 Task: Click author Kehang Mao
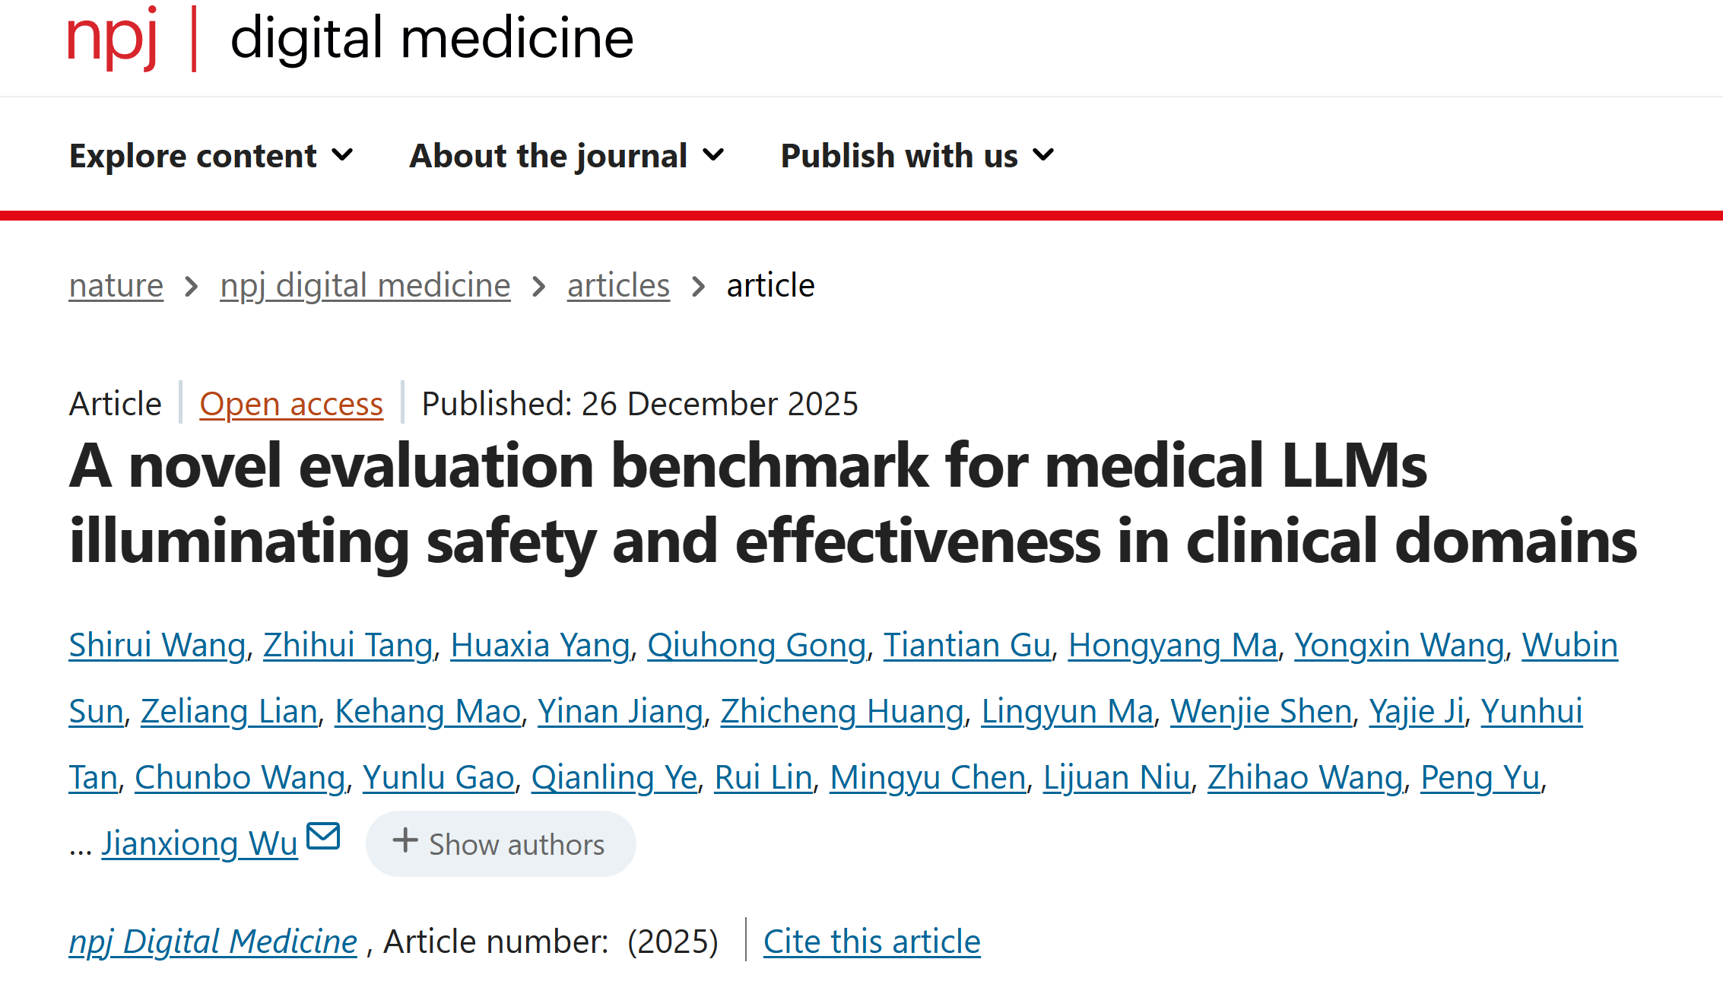[x=427, y=711]
